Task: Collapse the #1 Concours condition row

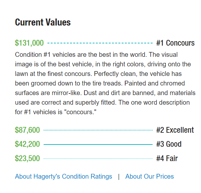Action: (x=175, y=43)
